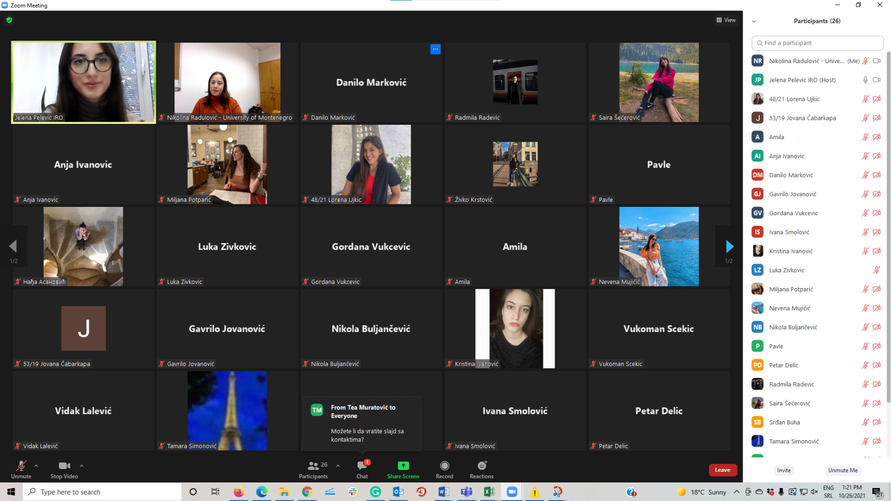
Task: Click the red Leave button
Action: [722, 470]
